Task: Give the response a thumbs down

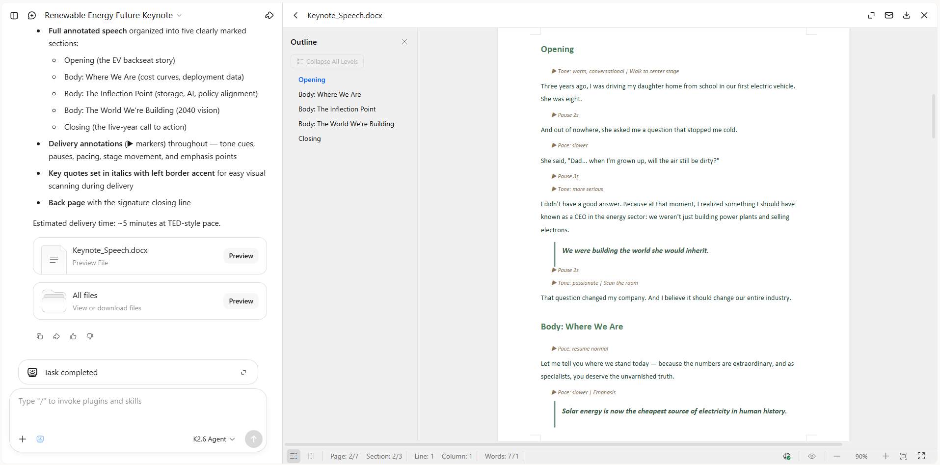Action: [x=90, y=336]
